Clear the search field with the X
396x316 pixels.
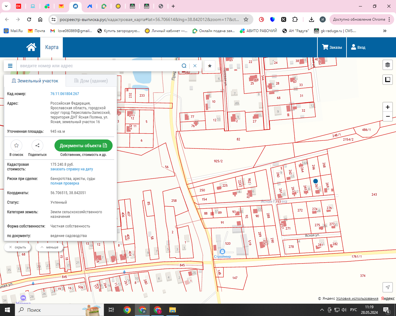(x=195, y=66)
